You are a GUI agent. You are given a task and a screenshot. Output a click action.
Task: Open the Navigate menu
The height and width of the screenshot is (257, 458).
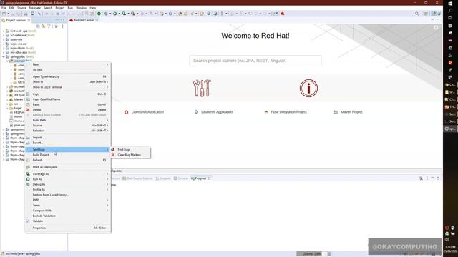[35, 8]
